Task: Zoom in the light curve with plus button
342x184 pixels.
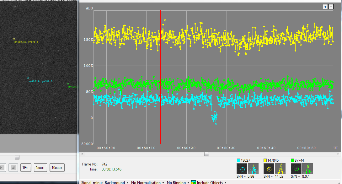Action: tap(325, 7)
